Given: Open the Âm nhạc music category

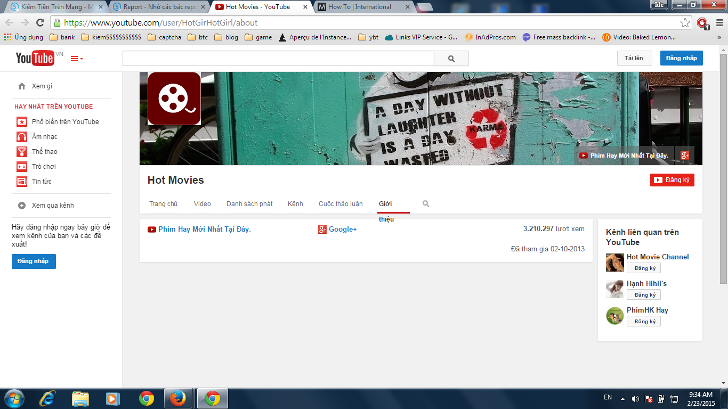Looking at the screenshot, I should [x=37, y=137].
